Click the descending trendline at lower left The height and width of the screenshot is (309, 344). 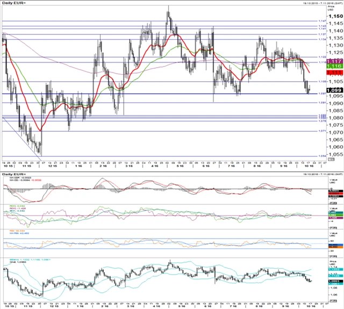[x=20, y=137]
